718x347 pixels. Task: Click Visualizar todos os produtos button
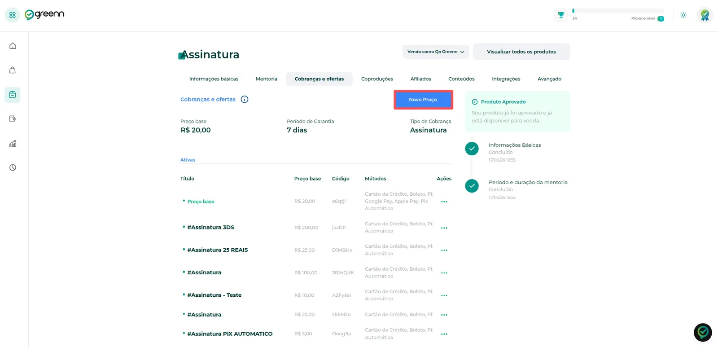click(x=521, y=52)
